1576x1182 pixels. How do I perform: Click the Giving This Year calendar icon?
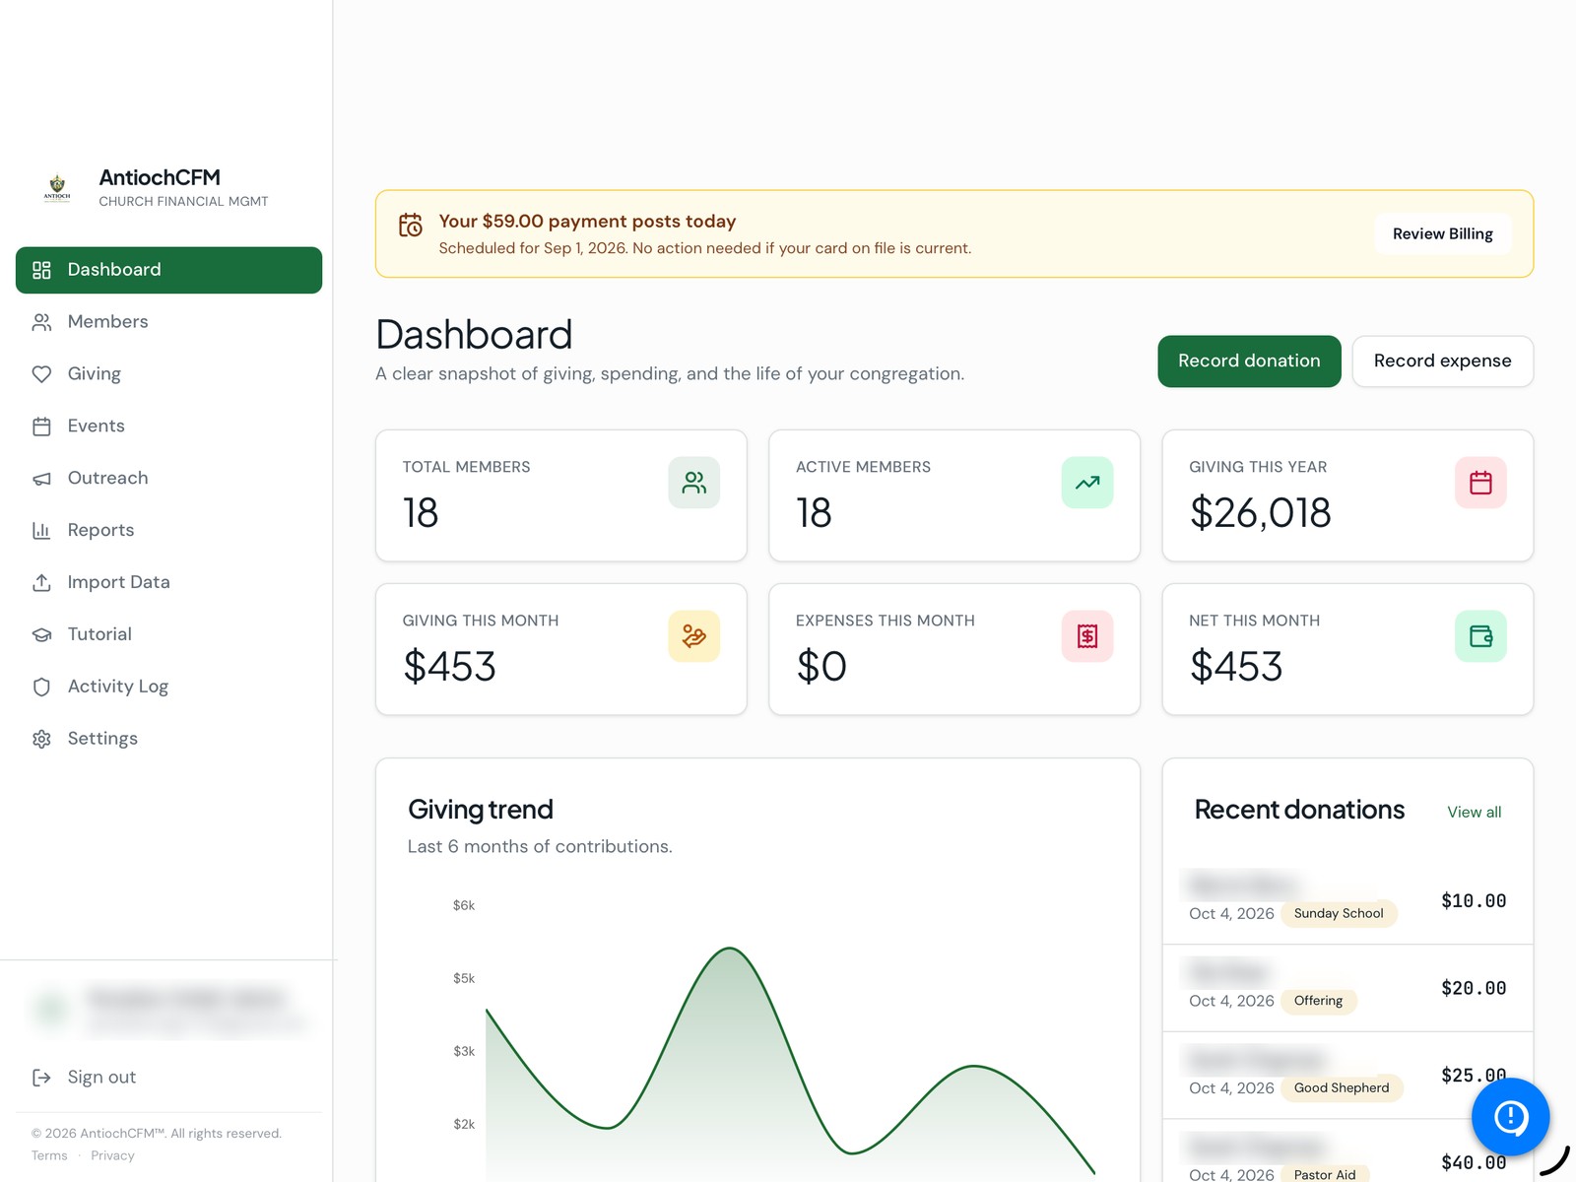1480,483
